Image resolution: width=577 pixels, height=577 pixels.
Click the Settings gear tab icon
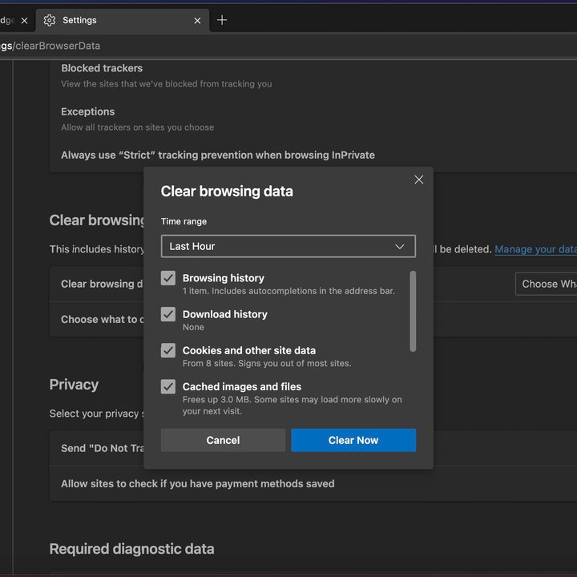[x=50, y=20]
